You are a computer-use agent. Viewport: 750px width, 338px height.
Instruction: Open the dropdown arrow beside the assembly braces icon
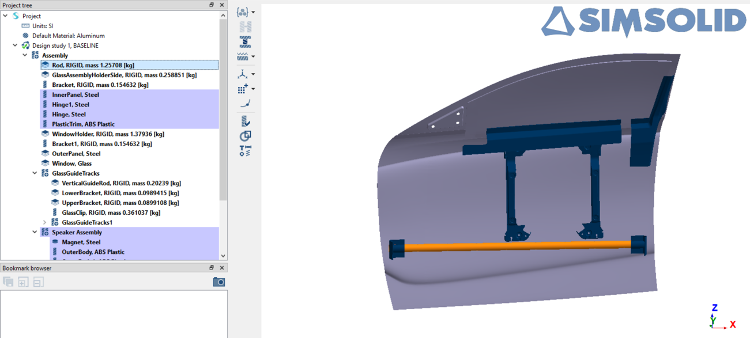click(253, 12)
